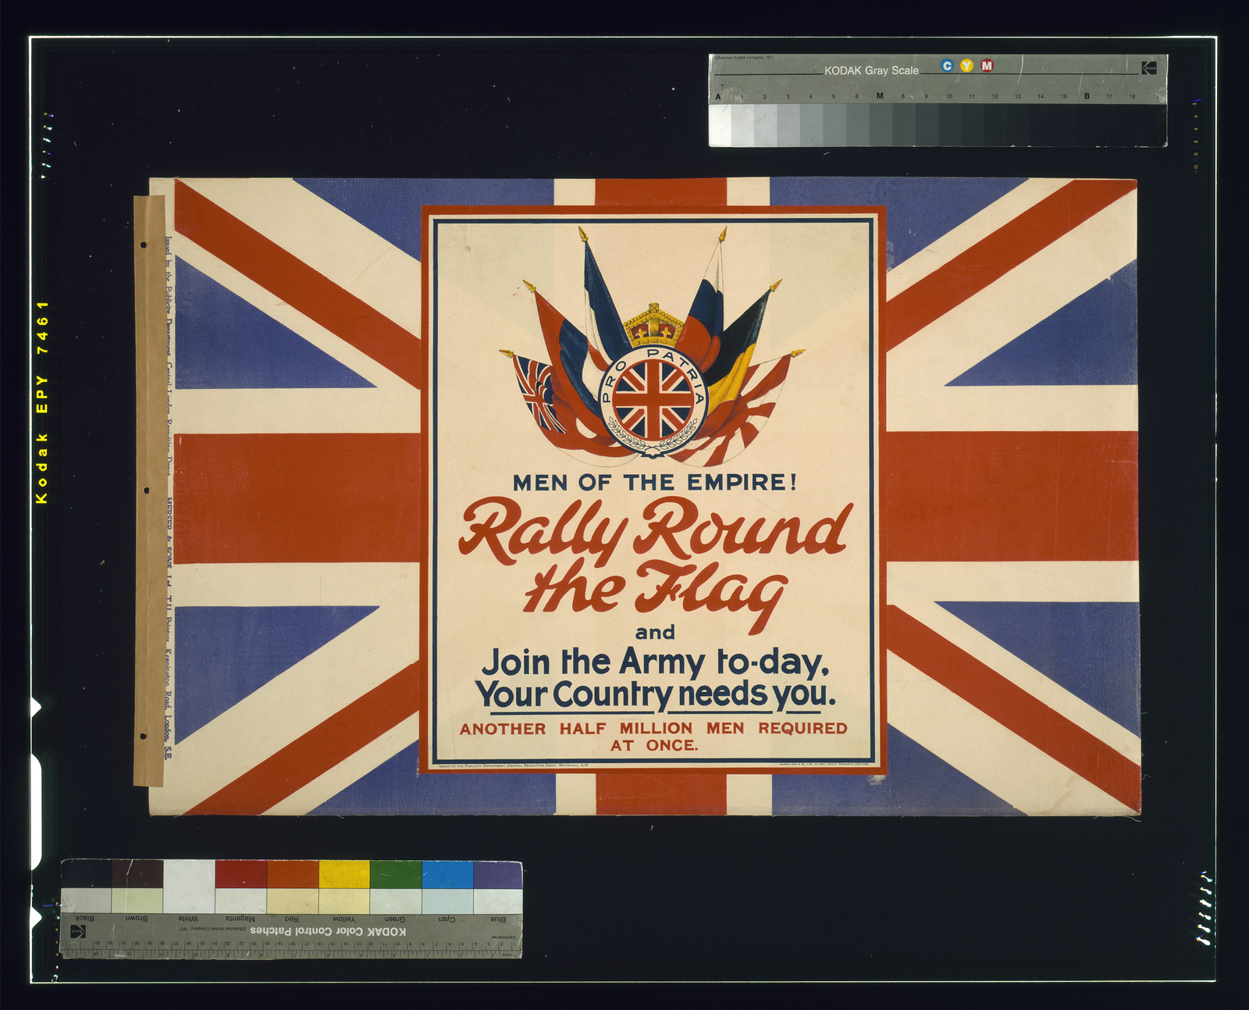Viewport: 1249px width, 1010px height.
Task: Click the vertical printer imprint along poster's left edge
Action: [168, 498]
